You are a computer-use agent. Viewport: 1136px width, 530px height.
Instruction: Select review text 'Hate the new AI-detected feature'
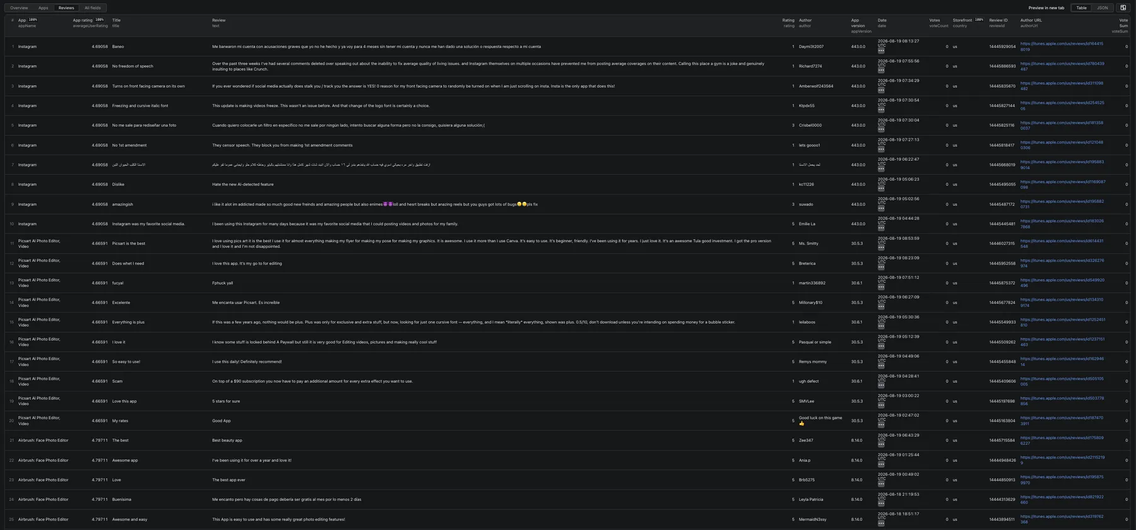pos(243,184)
